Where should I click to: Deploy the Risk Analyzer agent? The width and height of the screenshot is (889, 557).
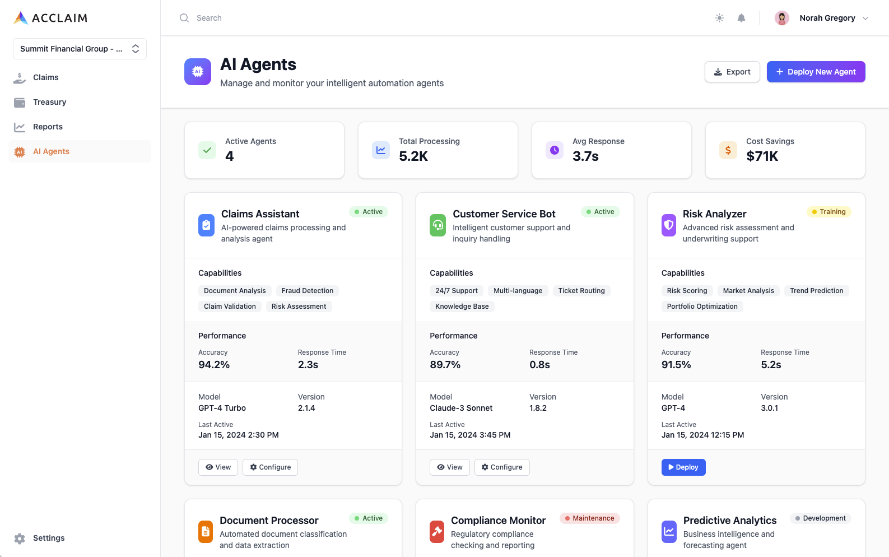click(x=683, y=467)
